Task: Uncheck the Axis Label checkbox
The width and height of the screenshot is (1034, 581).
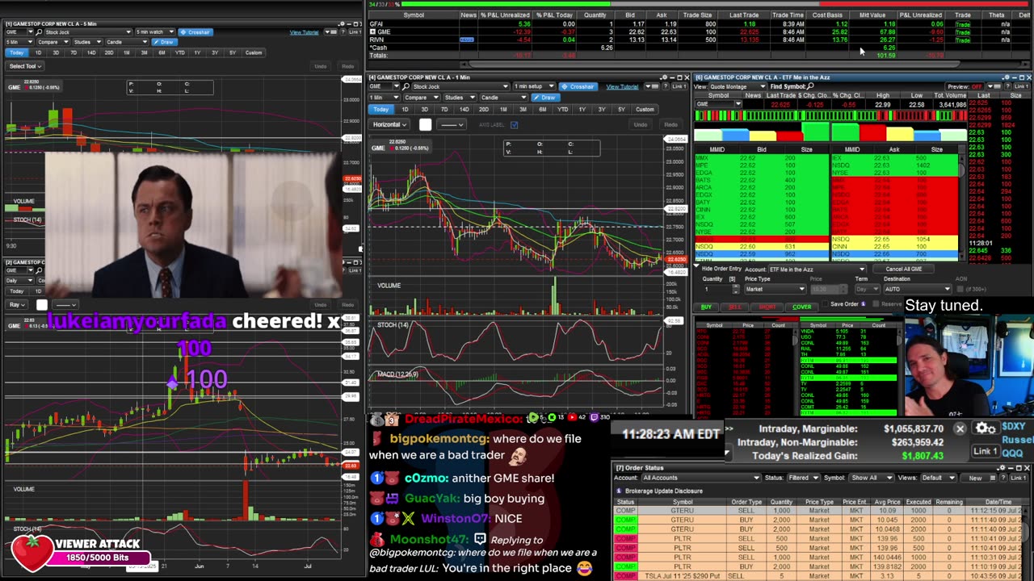Action: (514, 125)
